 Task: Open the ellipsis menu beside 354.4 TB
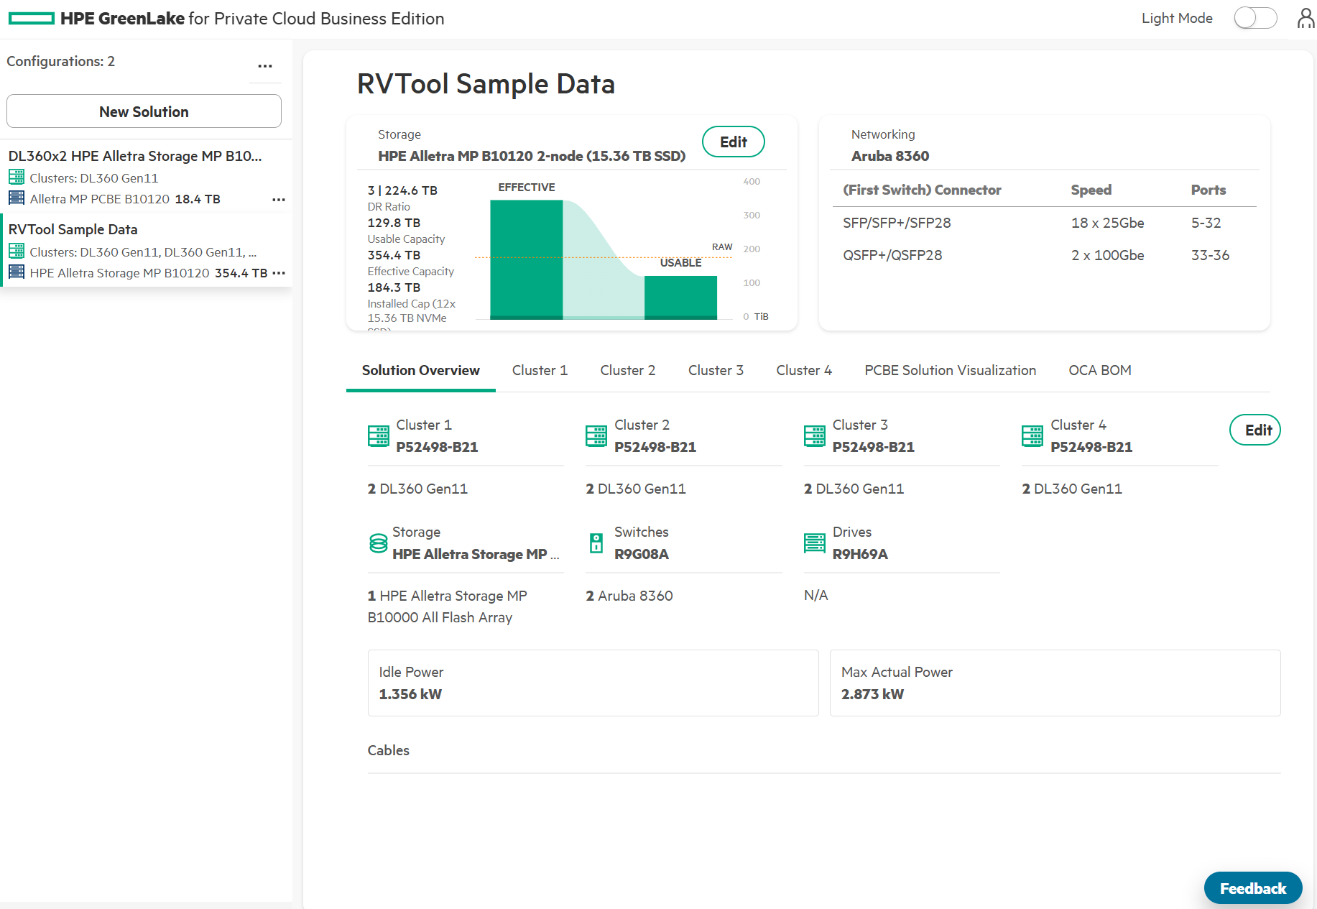pyautogui.click(x=279, y=273)
